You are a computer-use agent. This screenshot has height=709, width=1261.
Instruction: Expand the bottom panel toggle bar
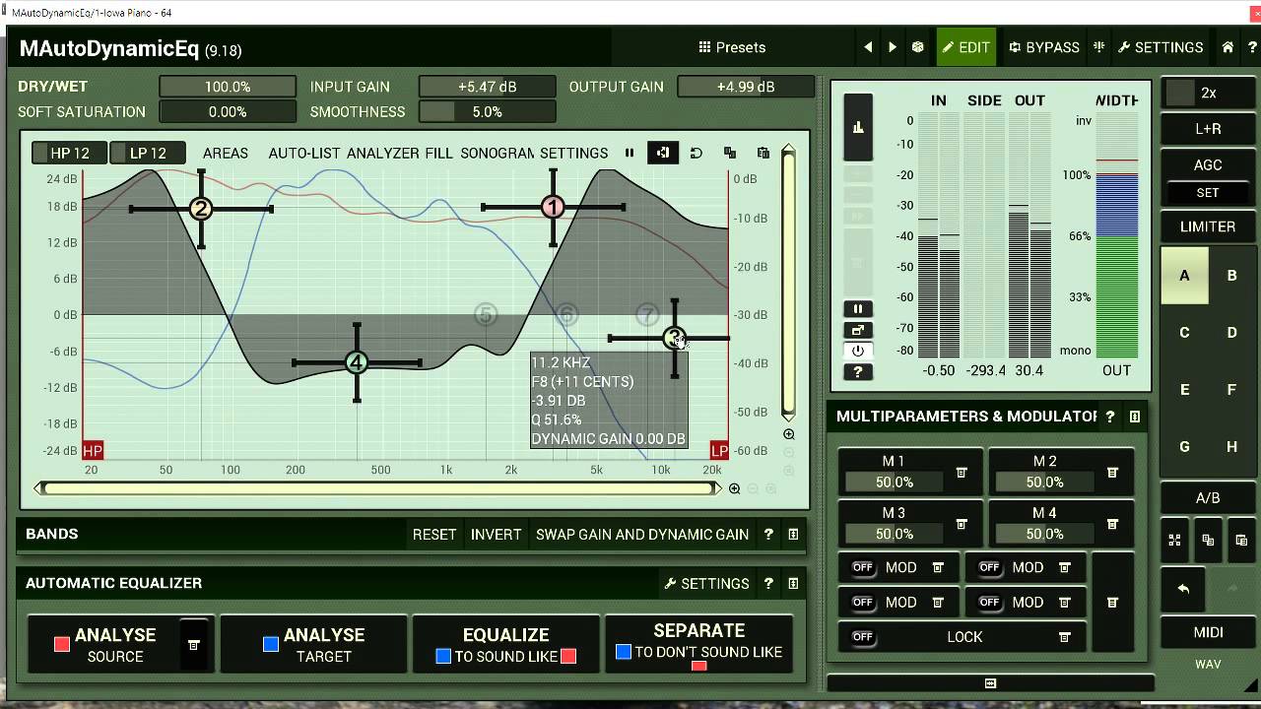point(990,683)
